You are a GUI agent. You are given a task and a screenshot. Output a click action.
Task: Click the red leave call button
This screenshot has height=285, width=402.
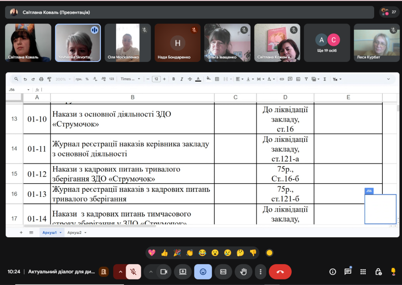click(280, 272)
